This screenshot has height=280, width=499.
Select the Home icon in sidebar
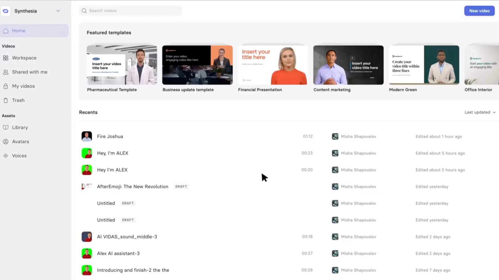pos(6,30)
